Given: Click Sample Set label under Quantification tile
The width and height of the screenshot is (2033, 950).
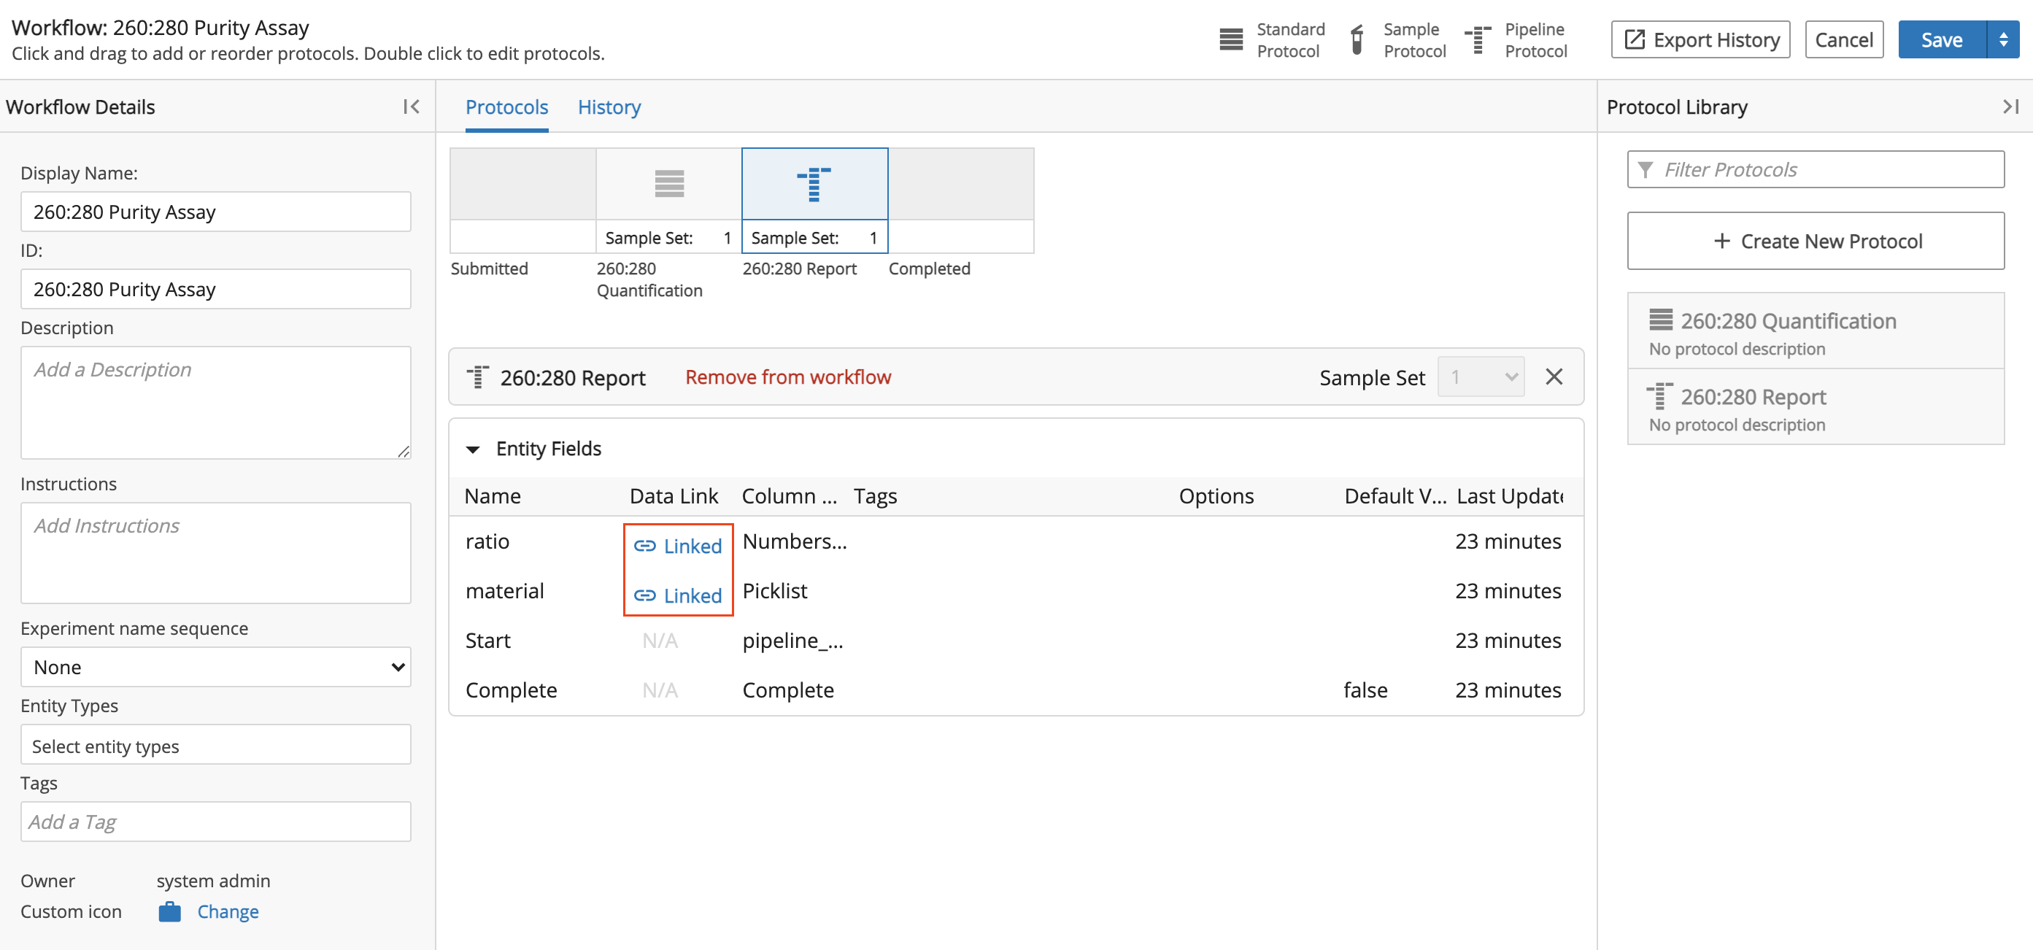Looking at the screenshot, I should point(649,239).
